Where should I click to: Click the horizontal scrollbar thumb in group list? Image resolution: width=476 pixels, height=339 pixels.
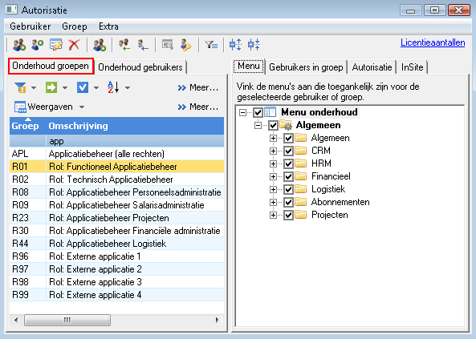tap(67, 320)
